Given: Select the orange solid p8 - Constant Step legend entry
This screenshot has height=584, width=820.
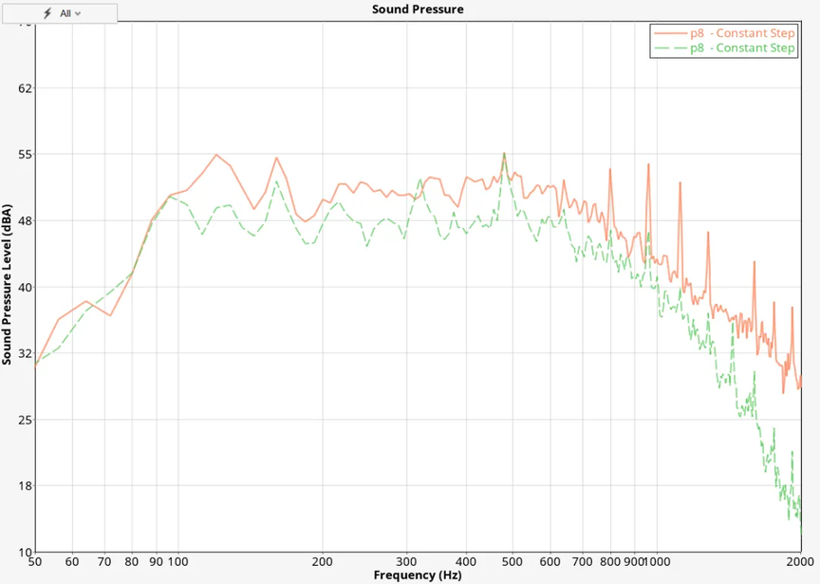Looking at the screenshot, I should (724, 33).
